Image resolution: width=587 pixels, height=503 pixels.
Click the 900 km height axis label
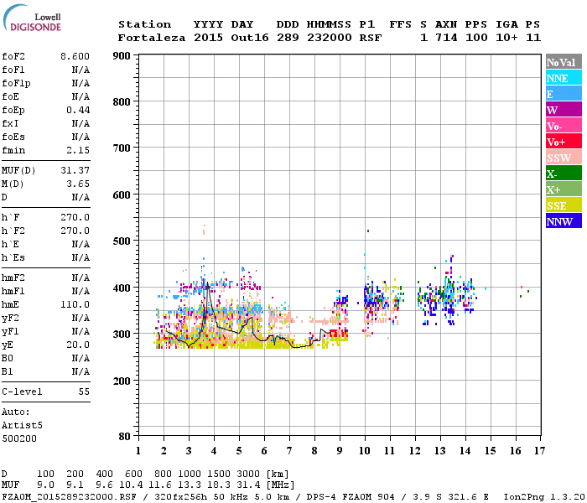(x=122, y=56)
